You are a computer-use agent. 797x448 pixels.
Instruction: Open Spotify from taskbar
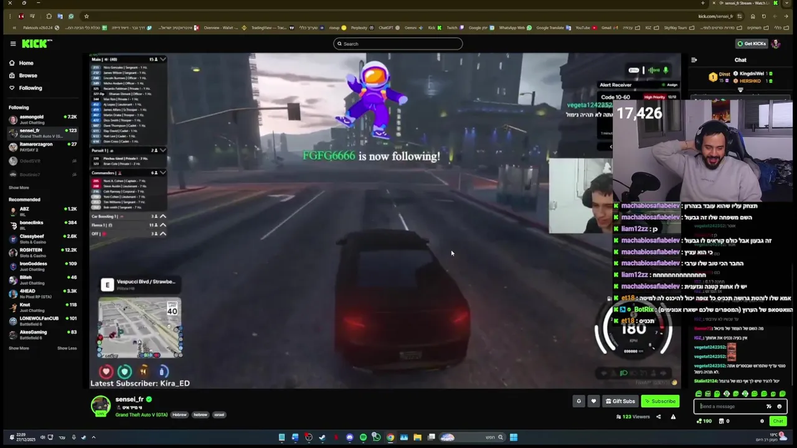[x=363, y=437]
